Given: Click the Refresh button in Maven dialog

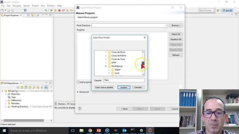Looking at the screenshot, I should coord(176,55).
